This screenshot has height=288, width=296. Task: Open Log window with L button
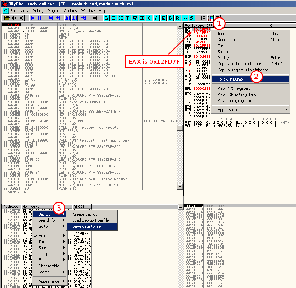107,18
